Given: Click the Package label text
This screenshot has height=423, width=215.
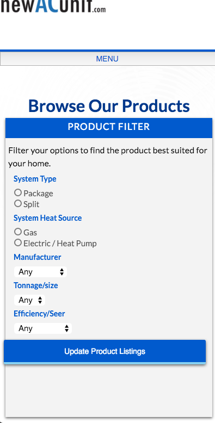Looking at the screenshot, I should pos(38,194).
